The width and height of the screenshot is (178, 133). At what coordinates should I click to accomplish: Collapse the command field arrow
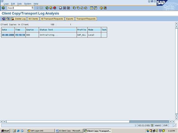point(37,8)
